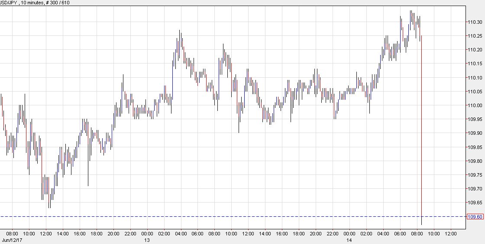
Task: Click the 109.90 price axis label
Action: 475,133
